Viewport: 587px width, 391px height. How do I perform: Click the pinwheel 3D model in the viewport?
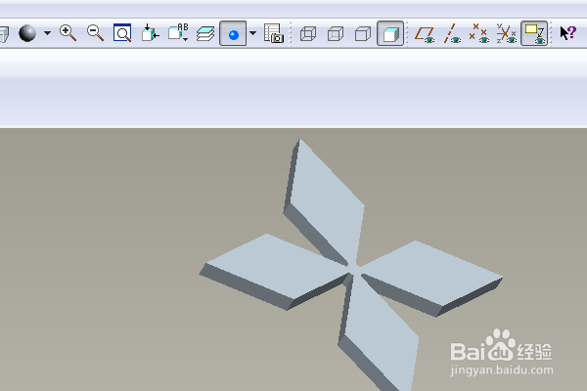tap(351, 266)
